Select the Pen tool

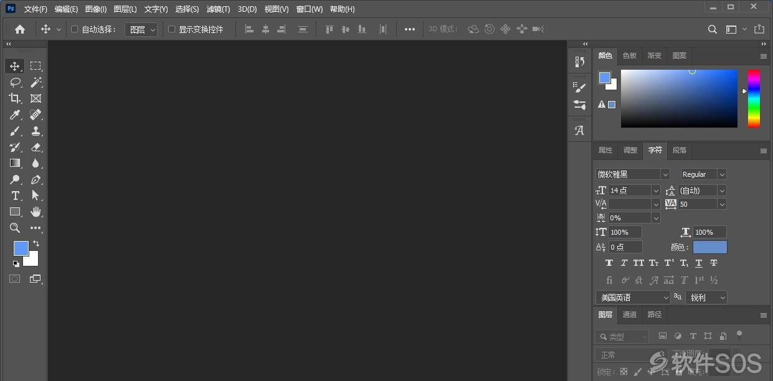(36, 179)
